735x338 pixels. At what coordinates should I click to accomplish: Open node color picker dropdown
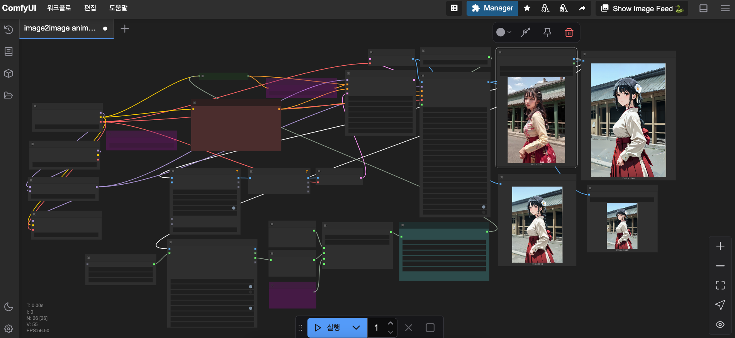(504, 32)
